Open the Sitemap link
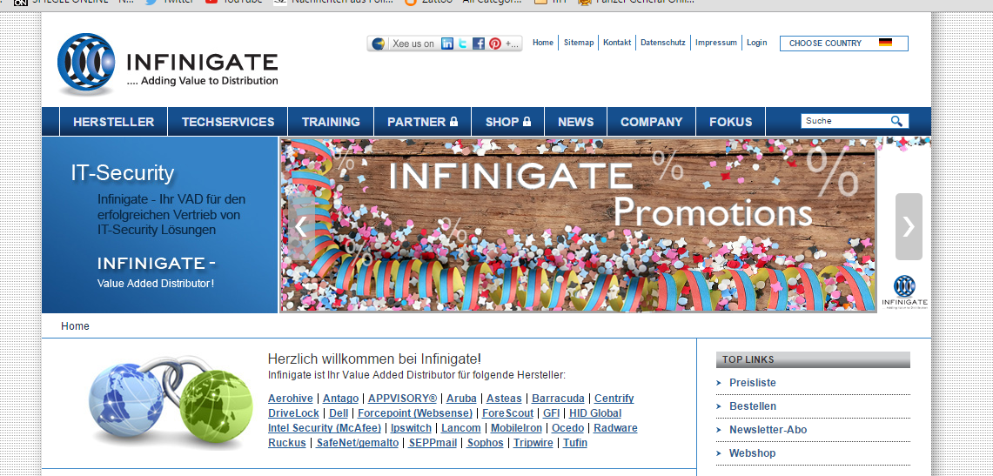 pos(579,43)
